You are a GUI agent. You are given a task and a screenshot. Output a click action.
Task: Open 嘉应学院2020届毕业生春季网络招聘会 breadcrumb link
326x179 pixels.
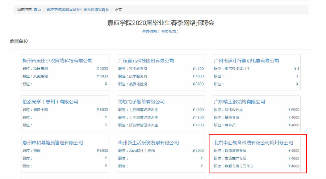tap(78, 9)
